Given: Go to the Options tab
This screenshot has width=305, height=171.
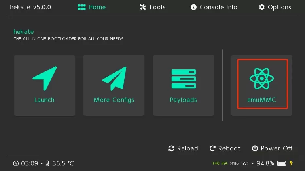Looking at the screenshot, I should point(275,7).
